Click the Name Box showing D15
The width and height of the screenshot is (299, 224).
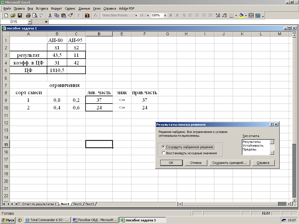click(14, 22)
